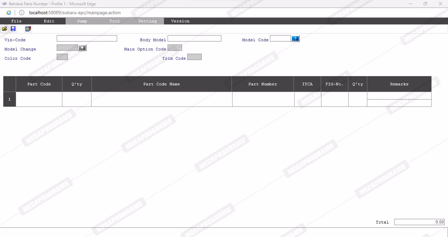Click the Model Code input field
The image size is (448, 237).
(x=280, y=39)
